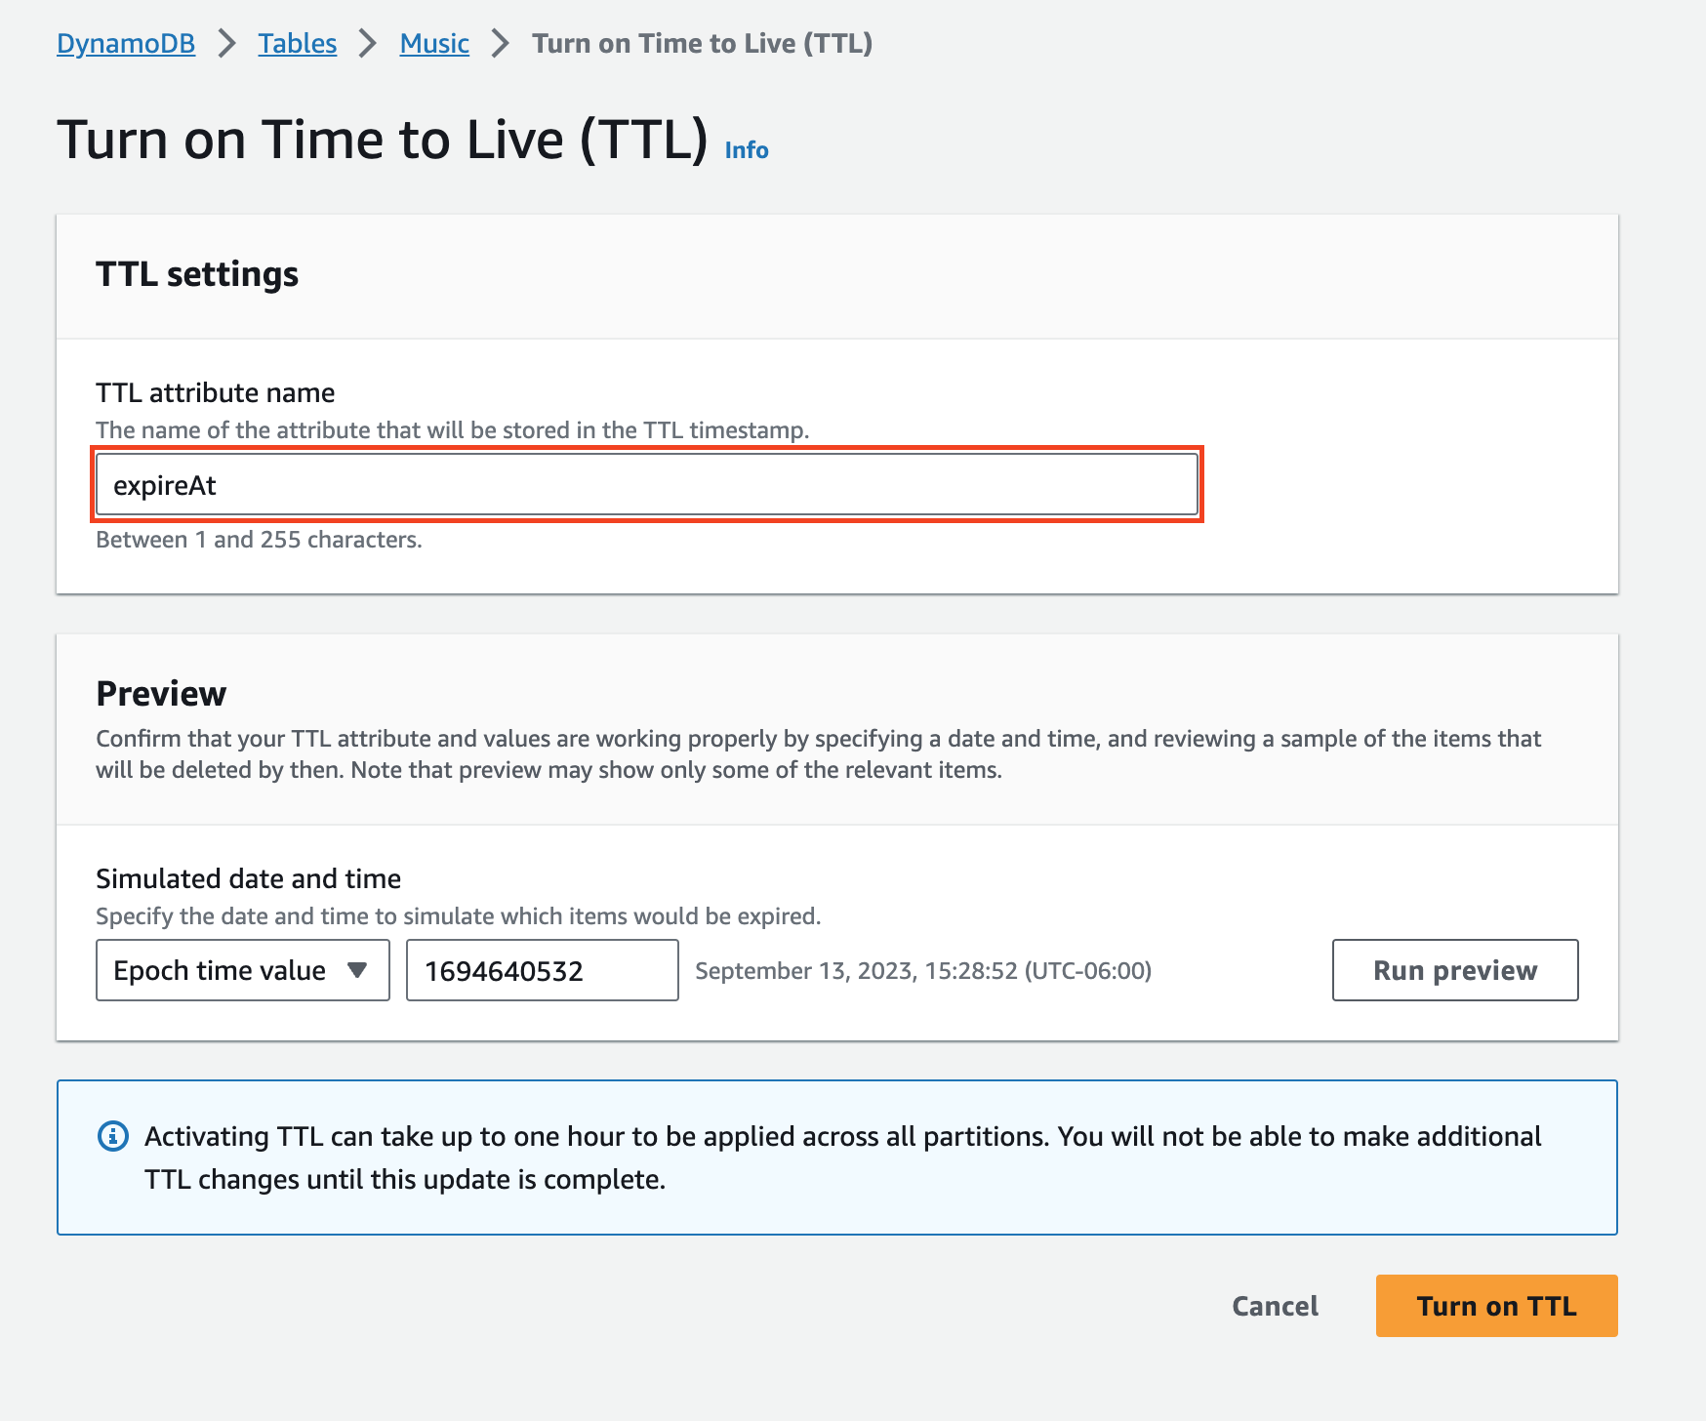Screen dimensions: 1706x1421
Task: Open the Music table from breadcrumb
Action: point(433,43)
